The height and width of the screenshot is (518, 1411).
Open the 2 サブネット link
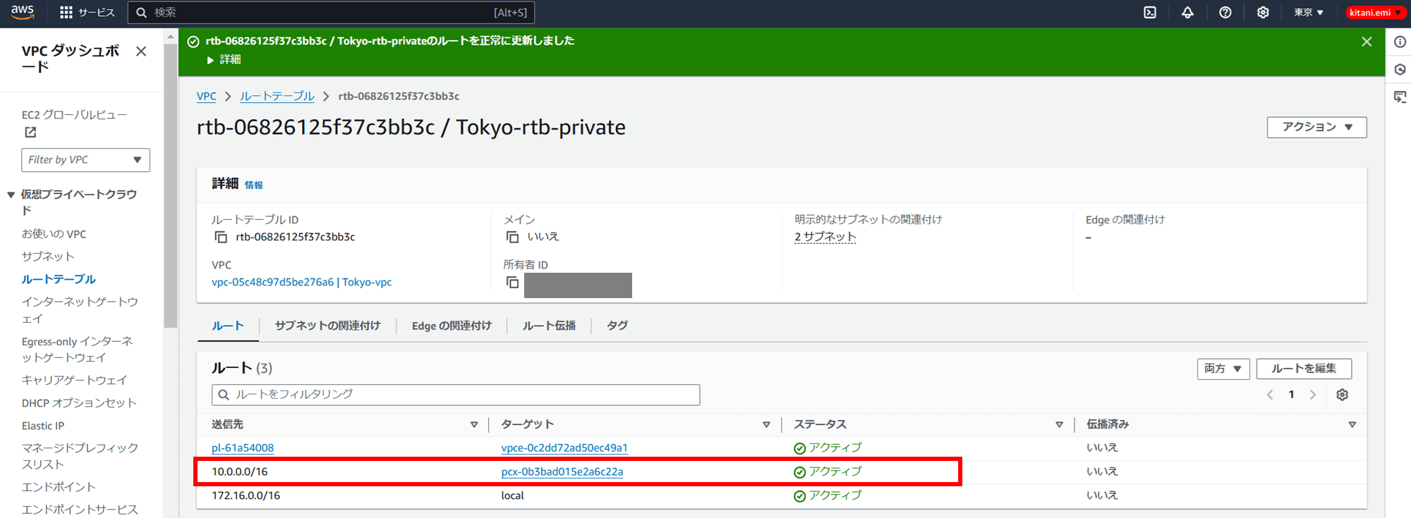(x=825, y=238)
